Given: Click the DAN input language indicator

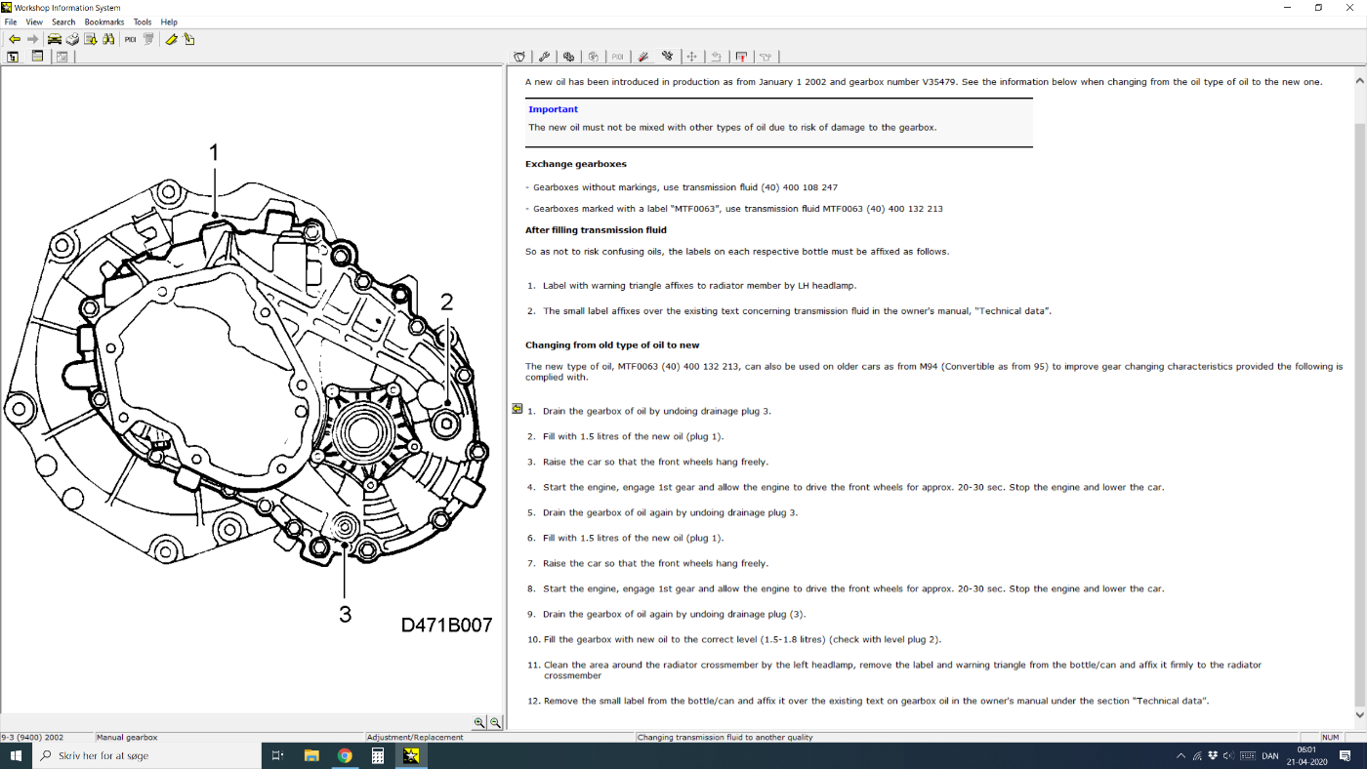Looking at the screenshot, I should pos(1270,756).
